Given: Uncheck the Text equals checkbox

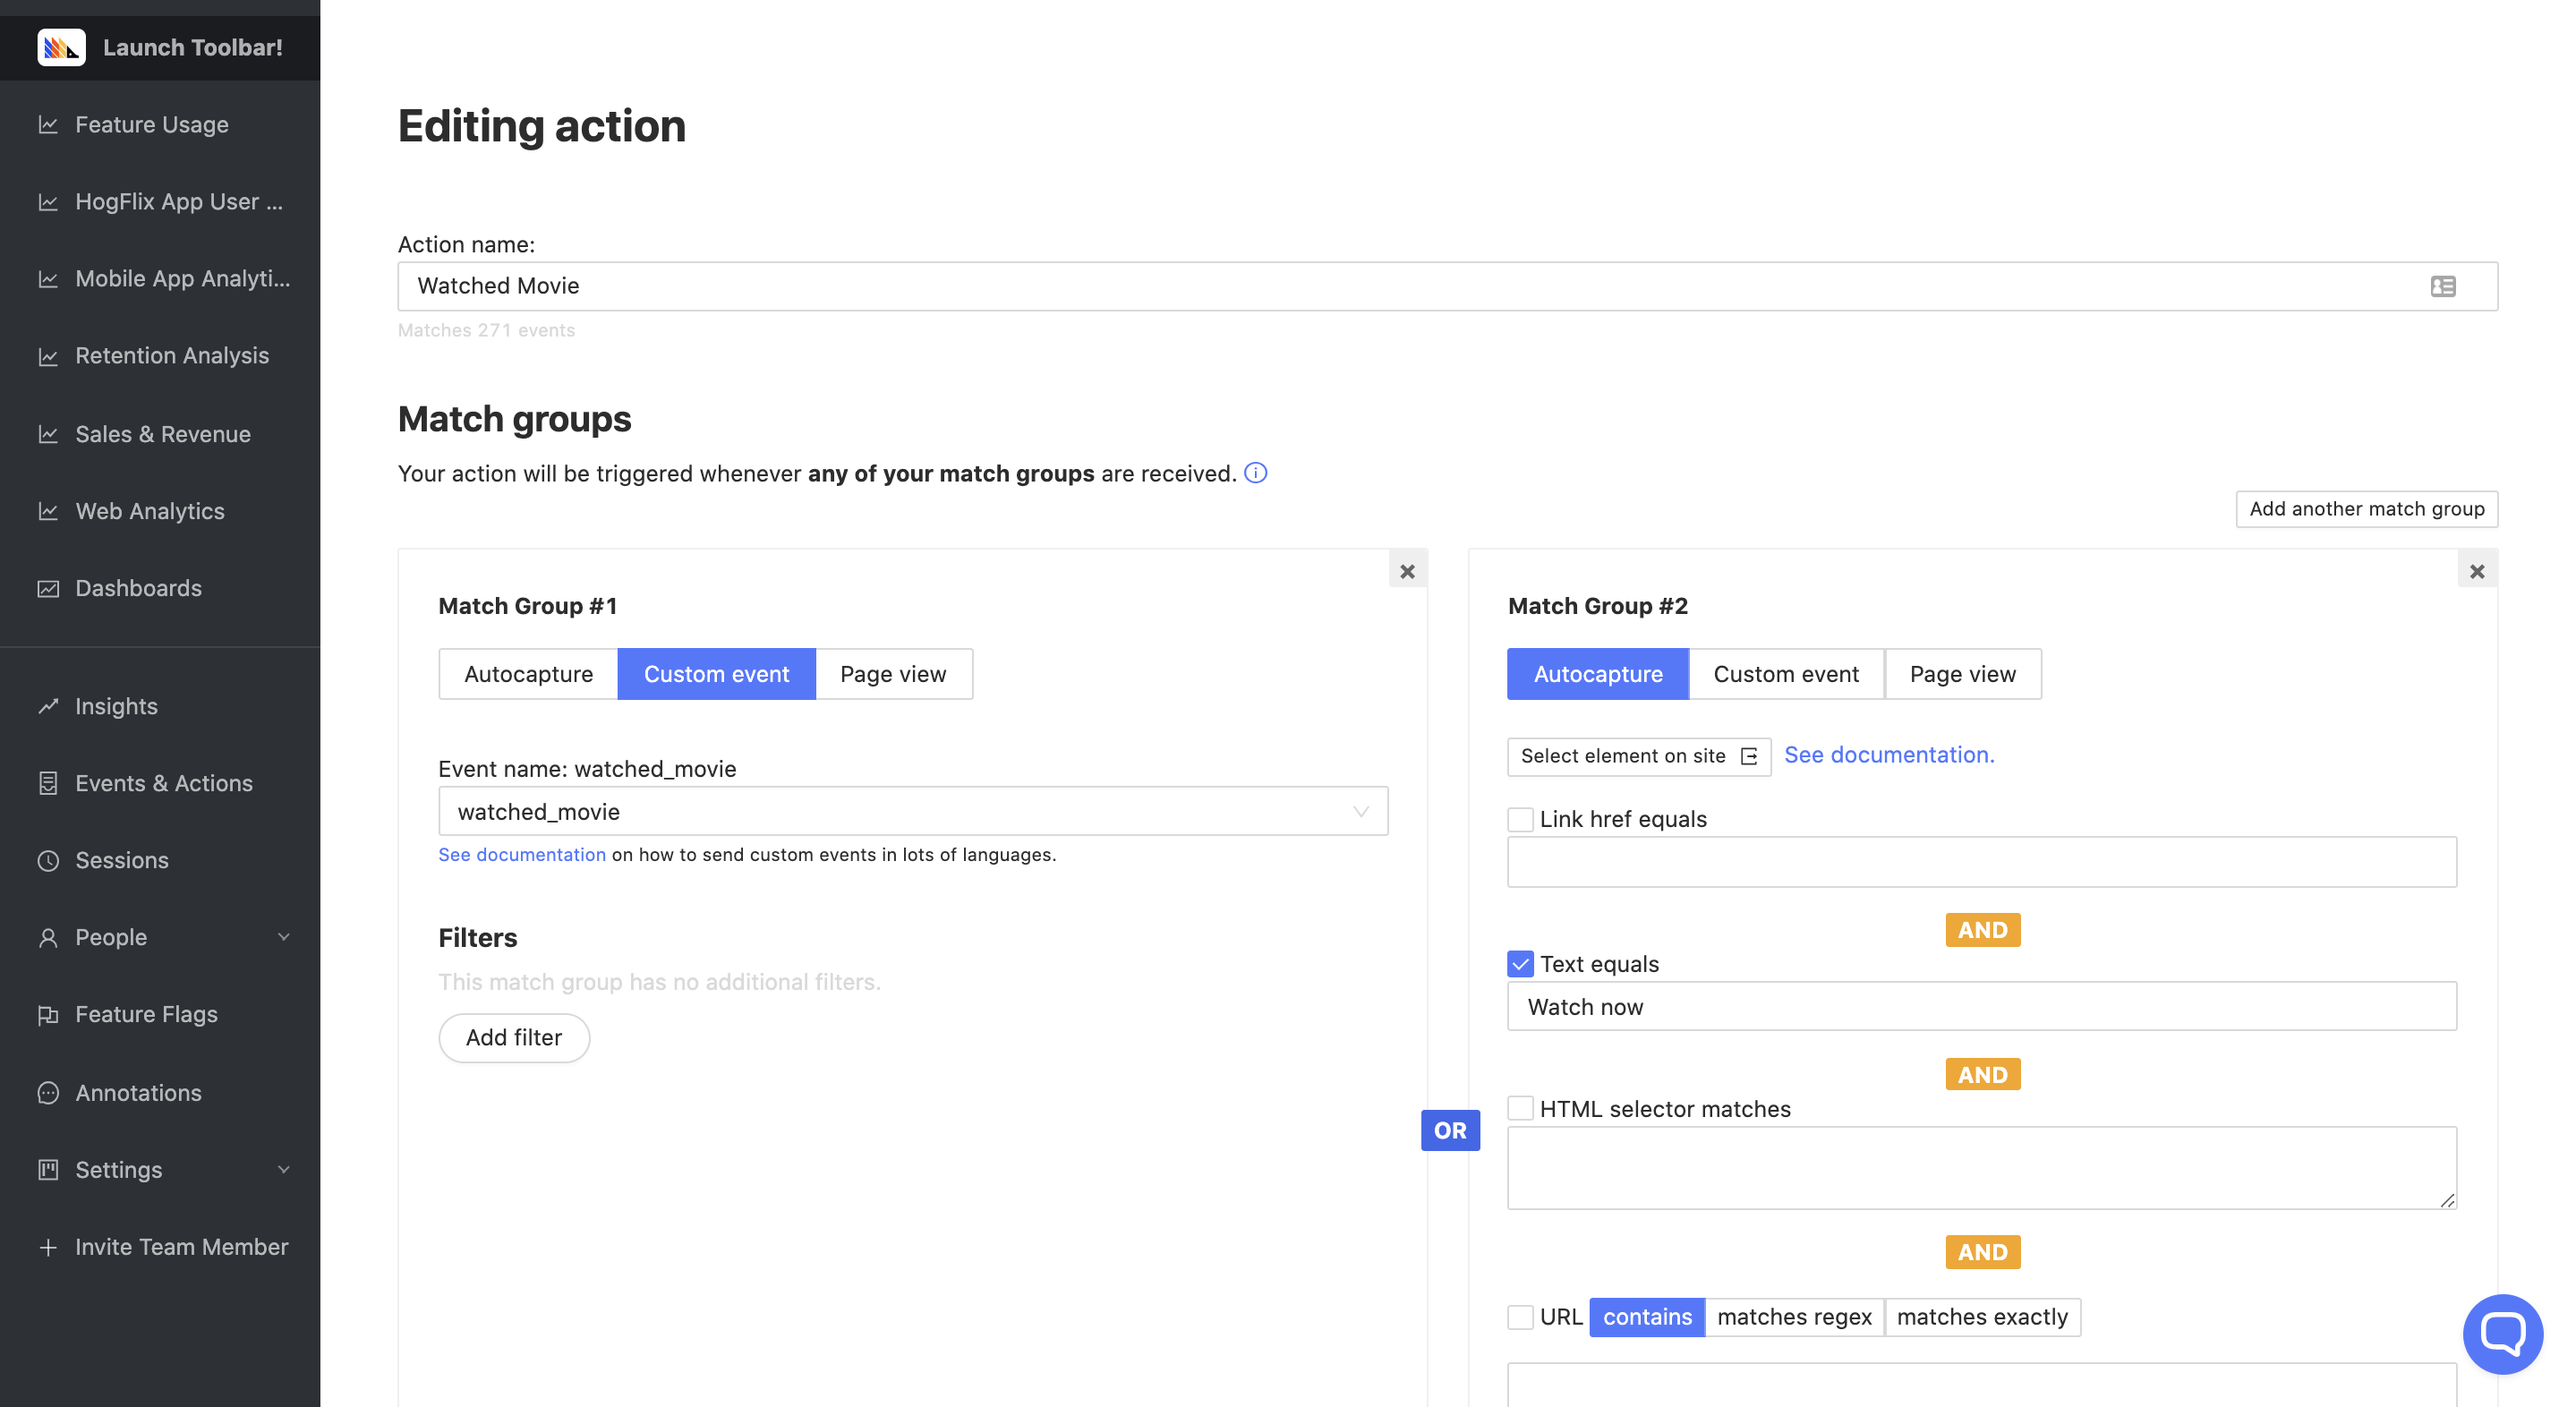Looking at the screenshot, I should [x=1520, y=964].
